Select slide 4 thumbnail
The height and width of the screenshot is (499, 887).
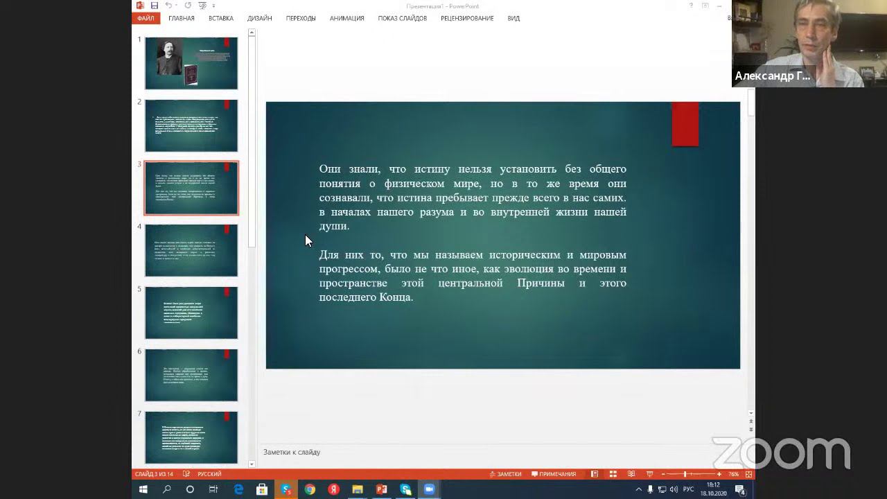tap(191, 250)
